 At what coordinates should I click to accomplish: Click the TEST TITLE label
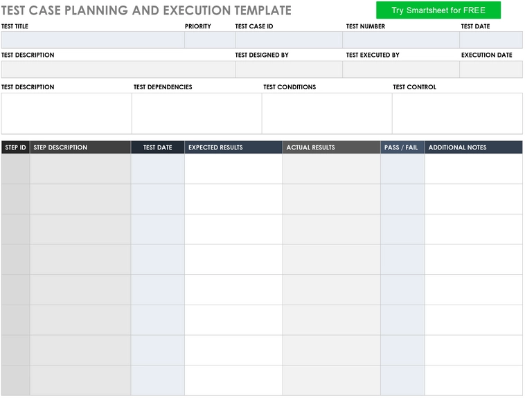15,26
